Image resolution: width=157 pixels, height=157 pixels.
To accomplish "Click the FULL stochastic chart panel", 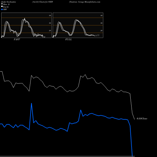I will [78, 25].
